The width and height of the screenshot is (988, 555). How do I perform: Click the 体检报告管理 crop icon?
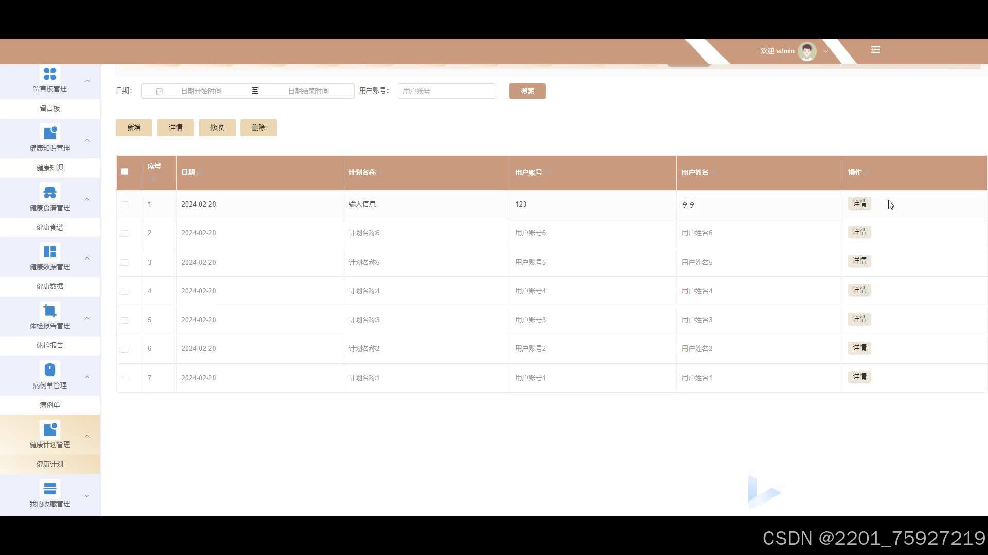tap(50, 311)
